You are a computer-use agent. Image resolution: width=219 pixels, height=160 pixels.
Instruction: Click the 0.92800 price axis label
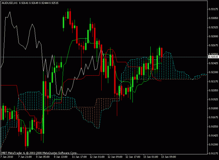click(x=213, y=36)
